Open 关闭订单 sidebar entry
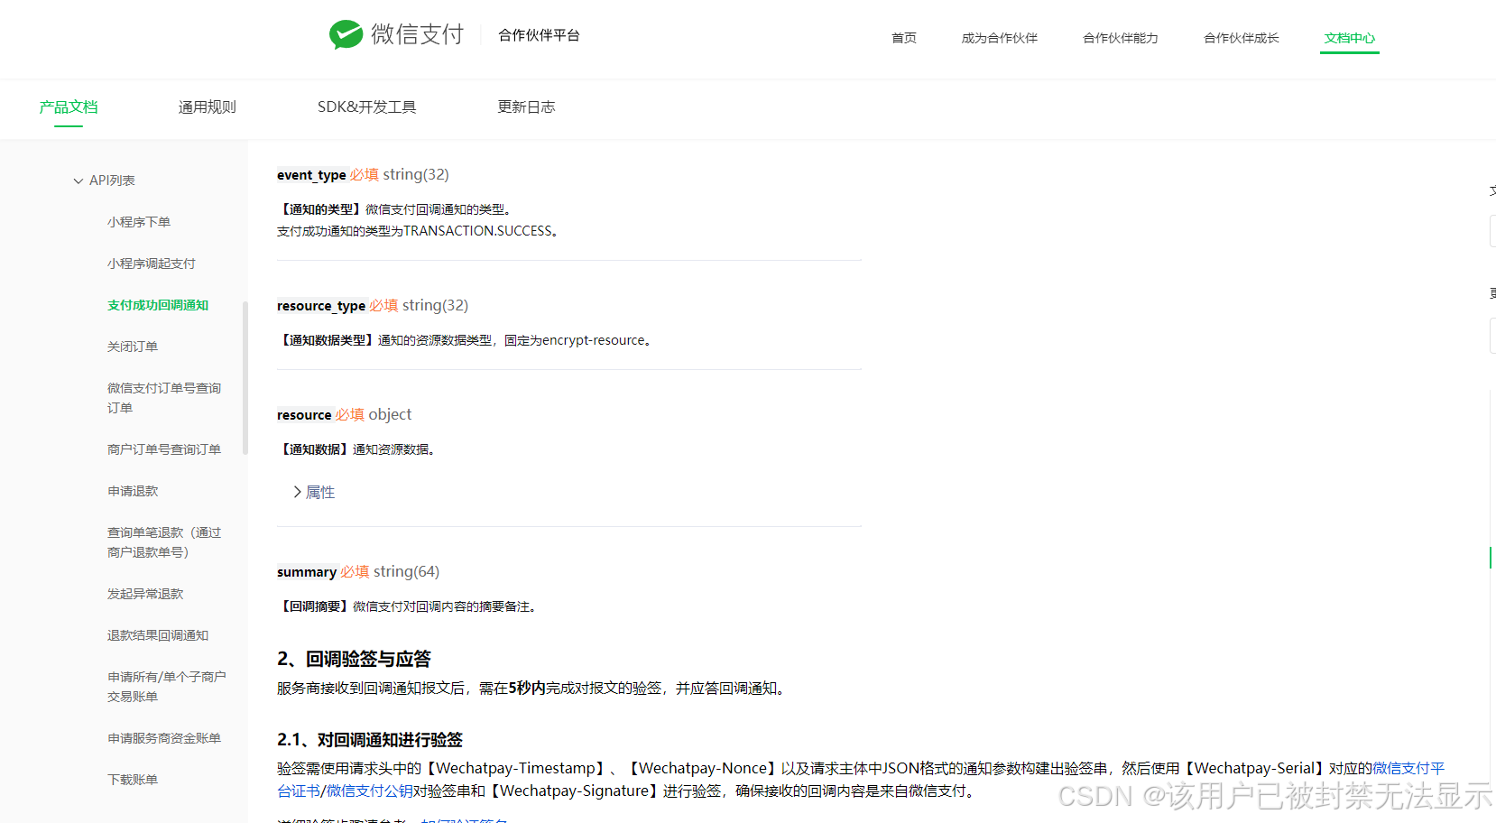The image size is (1496, 823). pyautogui.click(x=132, y=347)
